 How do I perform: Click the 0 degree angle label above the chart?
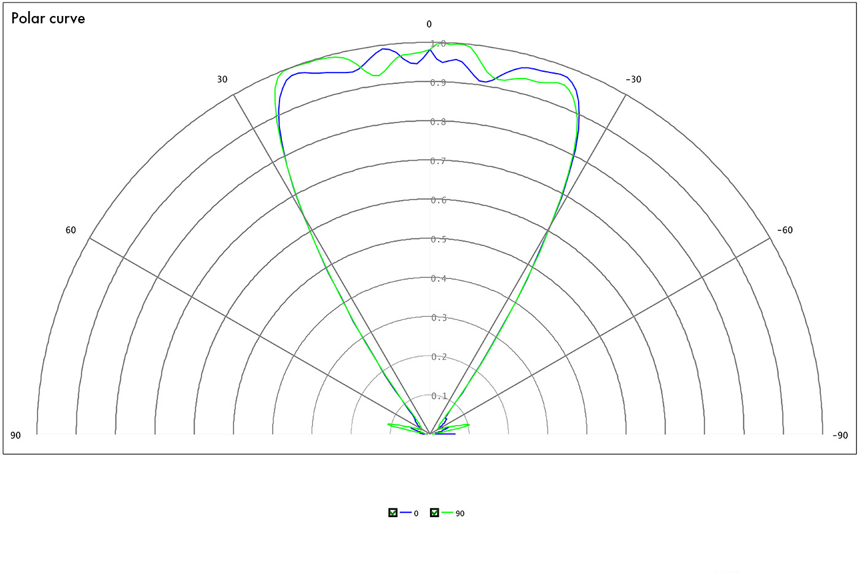click(x=429, y=25)
